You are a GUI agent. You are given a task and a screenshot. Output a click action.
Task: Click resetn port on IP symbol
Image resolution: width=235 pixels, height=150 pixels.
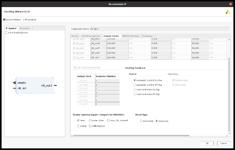[21, 83]
